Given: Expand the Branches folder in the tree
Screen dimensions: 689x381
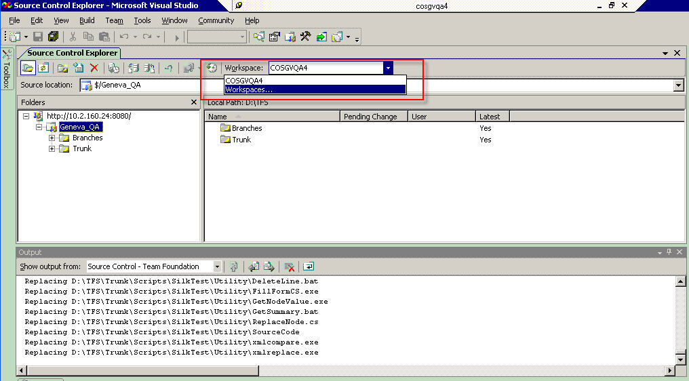Looking at the screenshot, I should click(52, 138).
